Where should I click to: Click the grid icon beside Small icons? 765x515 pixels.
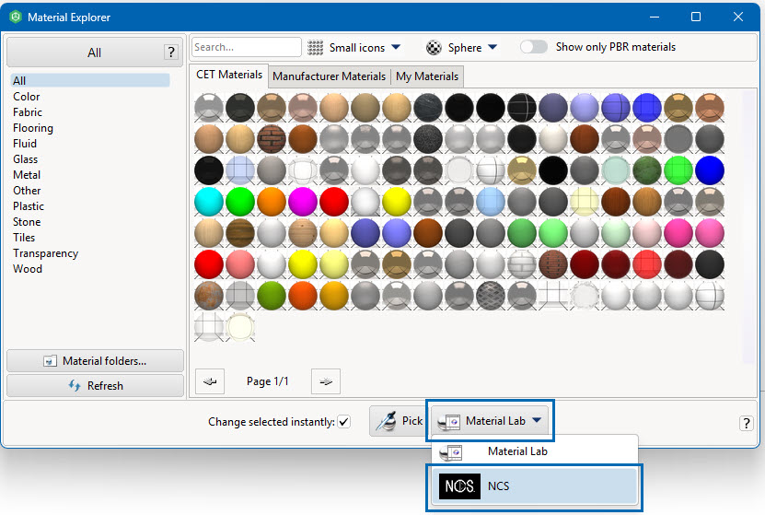point(315,47)
